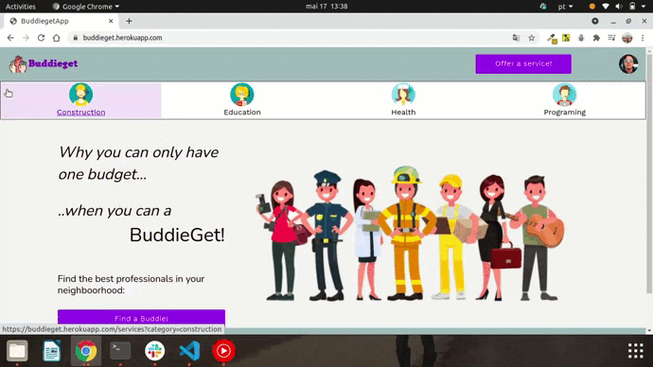Show all applications grid
Image resolution: width=653 pixels, height=367 pixels.
click(636, 351)
